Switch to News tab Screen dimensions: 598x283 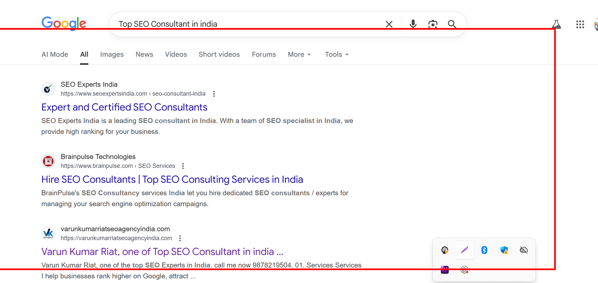tap(144, 54)
